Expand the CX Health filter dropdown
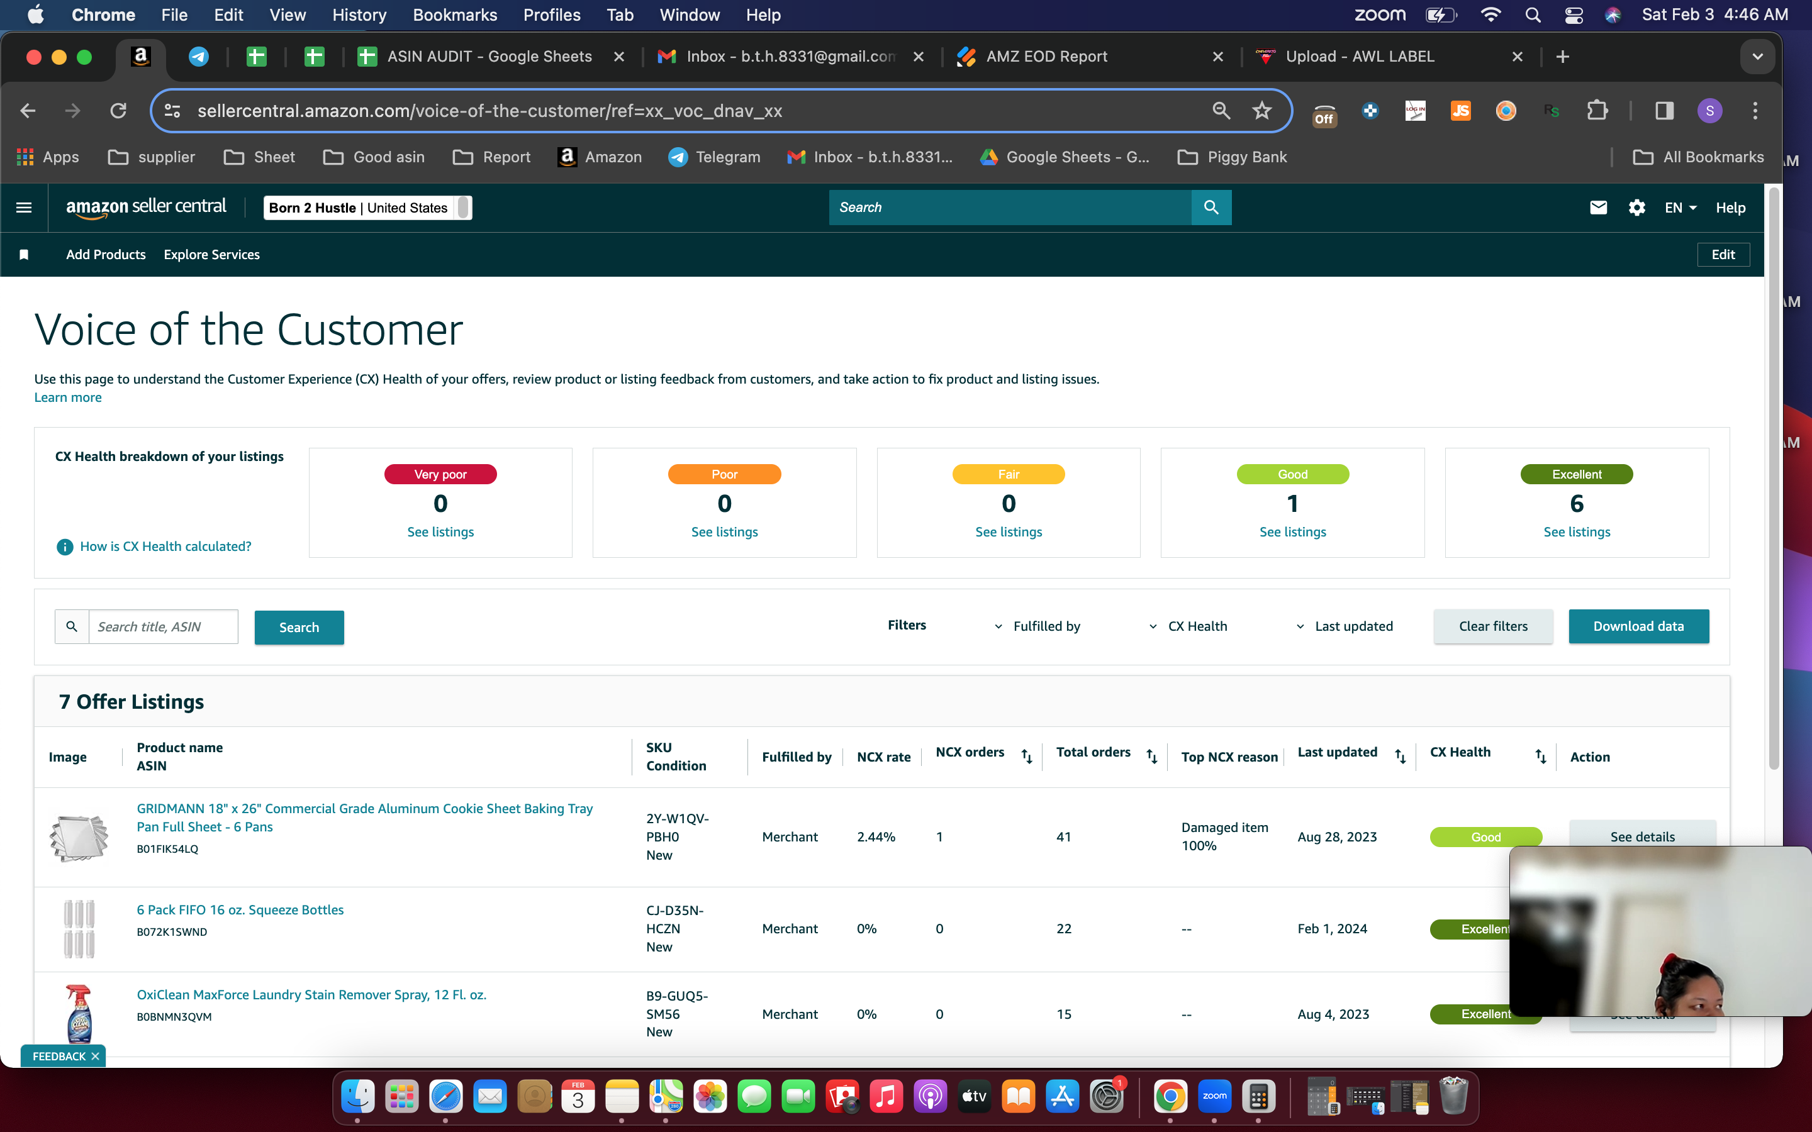This screenshot has height=1132, width=1812. coord(1188,626)
